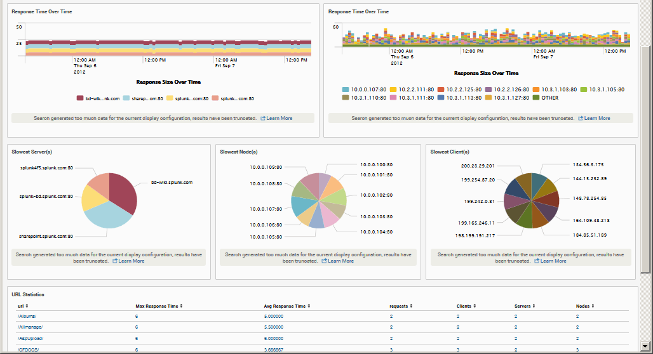Click 199.242.0.81 client pie label
Screen dimensions: 653x354
pos(479,201)
